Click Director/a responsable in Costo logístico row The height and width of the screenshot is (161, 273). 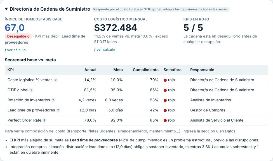click(x=222, y=80)
